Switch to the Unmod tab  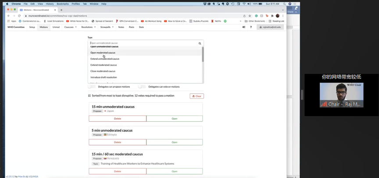[56, 27]
